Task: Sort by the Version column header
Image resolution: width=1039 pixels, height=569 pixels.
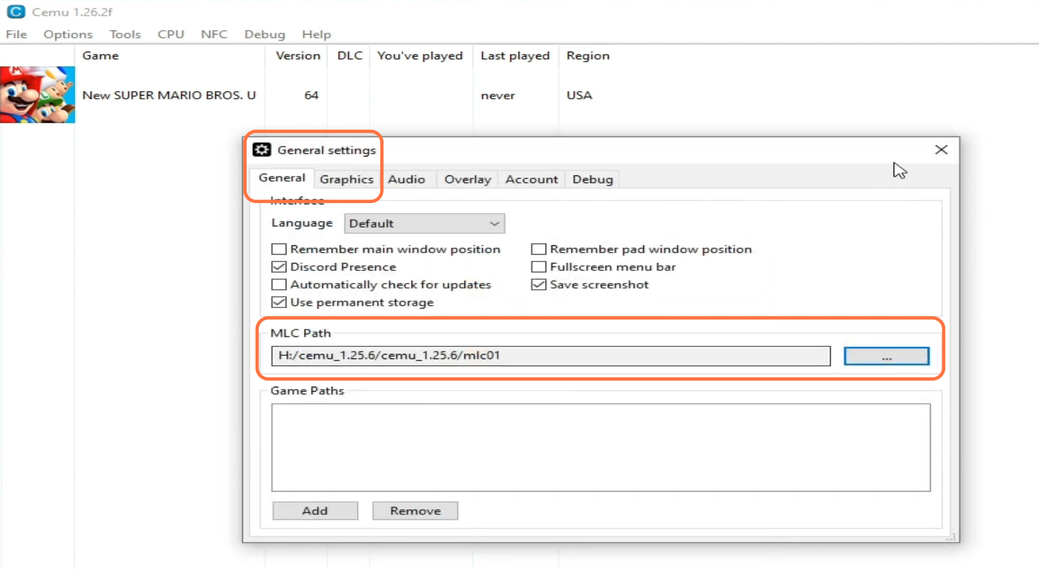Action: (x=297, y=55)
